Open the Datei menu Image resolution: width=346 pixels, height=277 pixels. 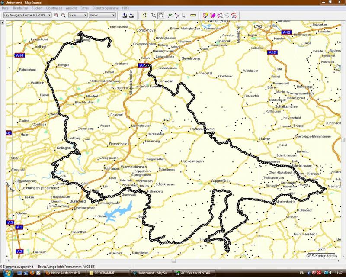(6, 8)
